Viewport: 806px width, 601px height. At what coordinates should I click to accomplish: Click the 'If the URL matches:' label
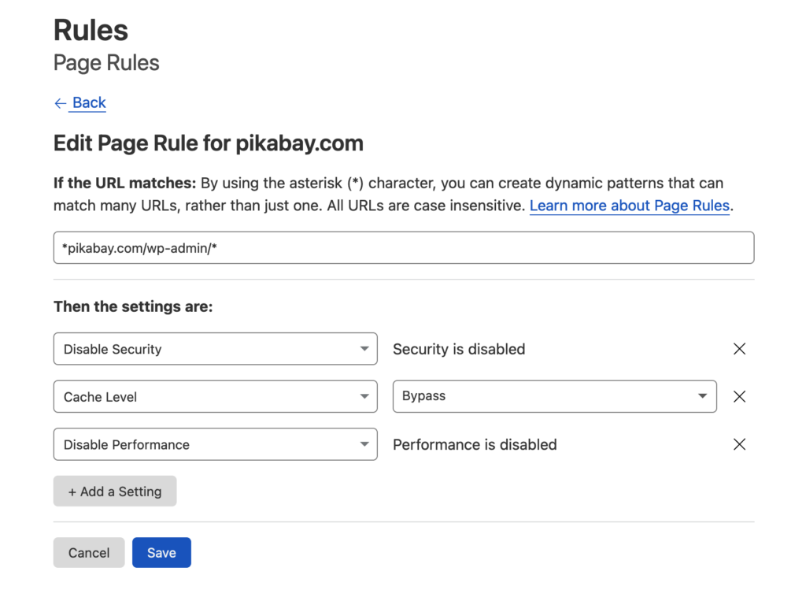click(x=125, y=184)
